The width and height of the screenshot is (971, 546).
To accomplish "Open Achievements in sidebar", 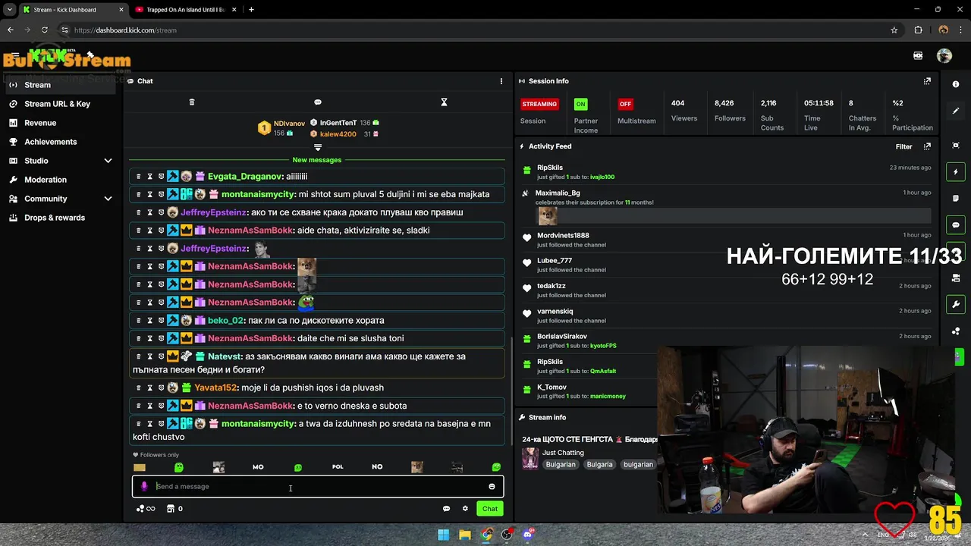I will pyautogui.click(x=50, y=142).
